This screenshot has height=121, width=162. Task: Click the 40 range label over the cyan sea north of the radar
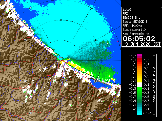click(61, 20)
